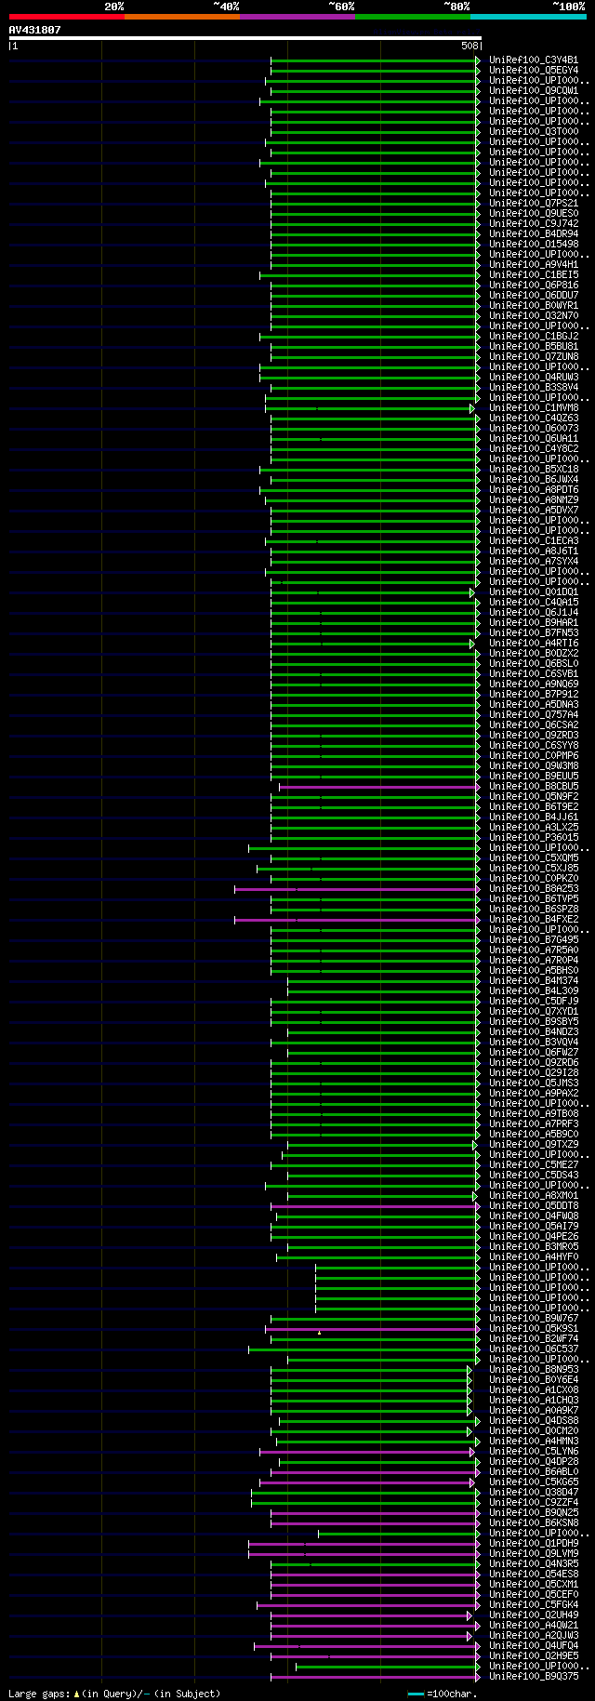Open hit UniRef100_B4DR94
595x1701 pixels.
534,234
